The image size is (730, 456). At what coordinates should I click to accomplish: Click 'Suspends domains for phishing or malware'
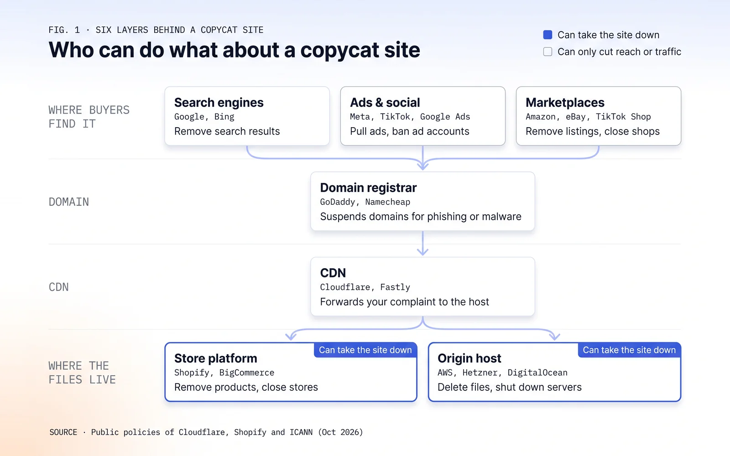(x=421, y=217)
